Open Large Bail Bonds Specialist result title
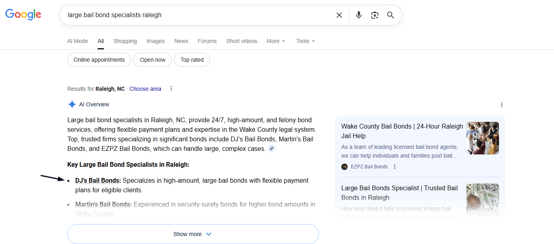Screen dimensions: 554x244 tap(399, 193)
